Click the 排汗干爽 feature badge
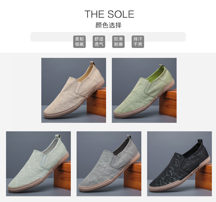The height and width of the screenshot is (202, 216). pos(138,42)
